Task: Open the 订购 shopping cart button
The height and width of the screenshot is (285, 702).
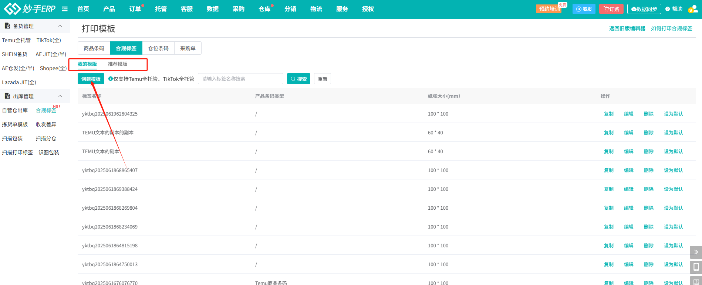Action: click(611, 9)
